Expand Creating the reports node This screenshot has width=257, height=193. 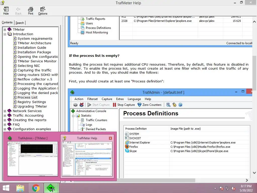pyautogui.click(x=5, y=120)
